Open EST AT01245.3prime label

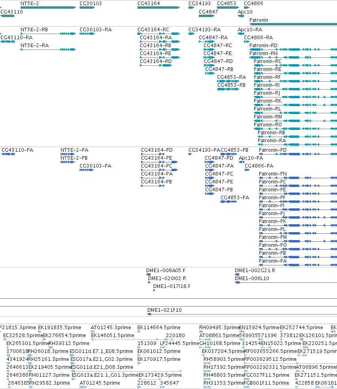point(111,328)
